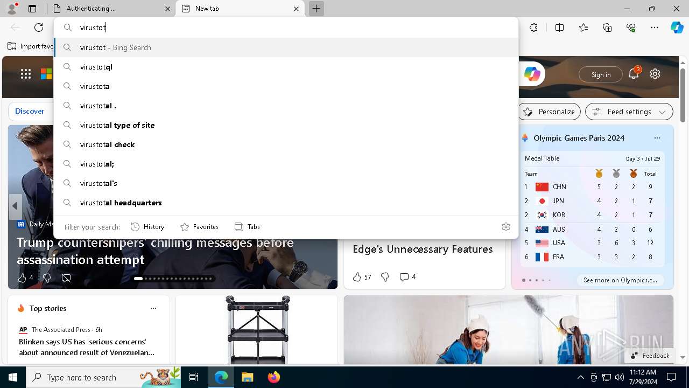
Task: Open comments on Edge's Unnecessary Features
Action: (x=407, y=277)
